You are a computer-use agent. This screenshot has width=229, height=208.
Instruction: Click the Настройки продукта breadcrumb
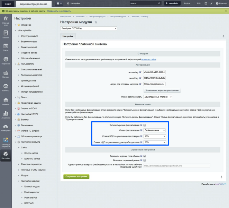tap(98, 17)
